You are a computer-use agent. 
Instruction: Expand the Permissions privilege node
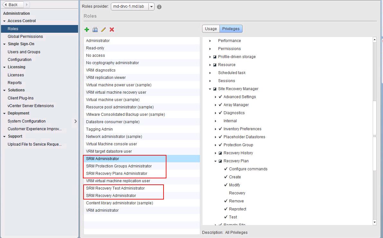[210, 49]
